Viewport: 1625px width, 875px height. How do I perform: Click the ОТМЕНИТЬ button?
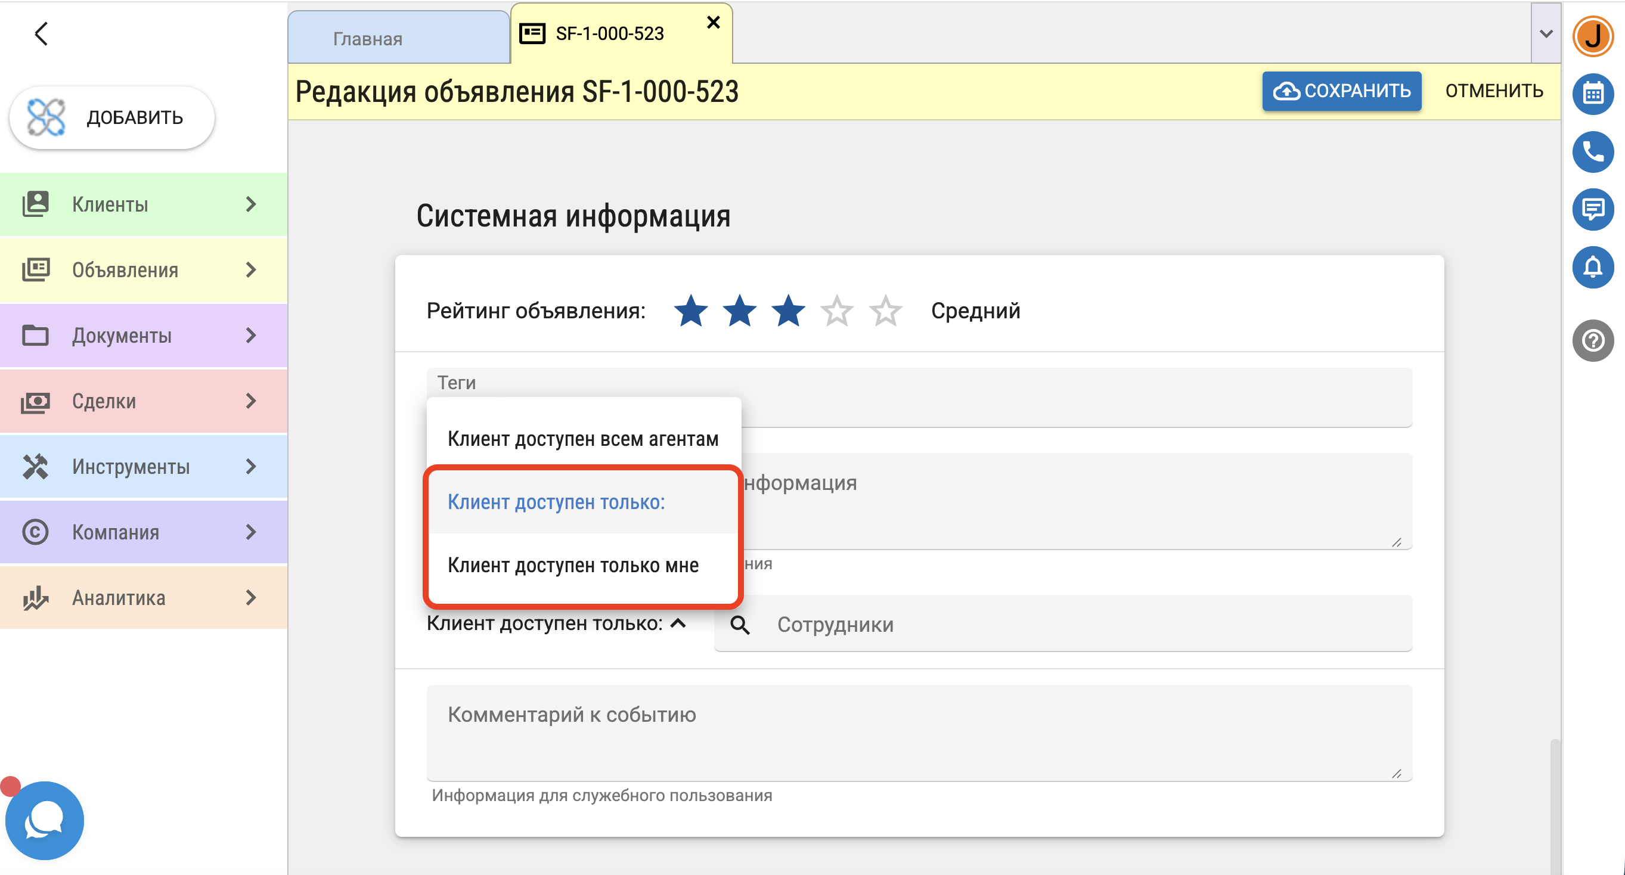coord(1494,91)
